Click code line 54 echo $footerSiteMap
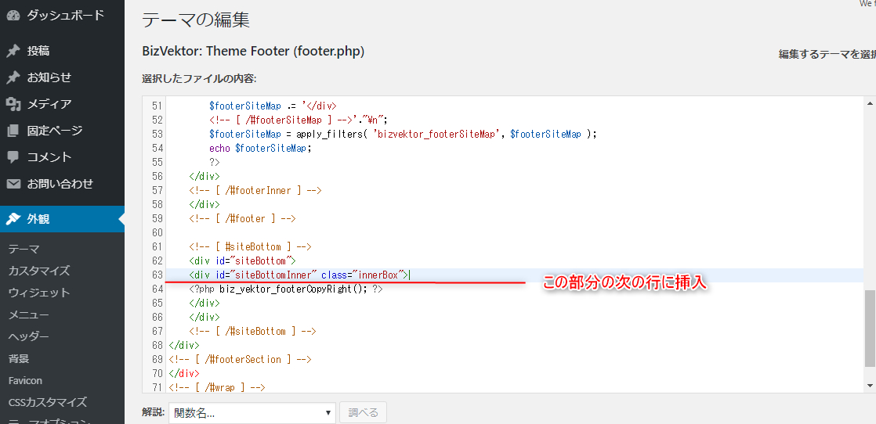Viewport: 876px width, 424px height. point(260,148)
